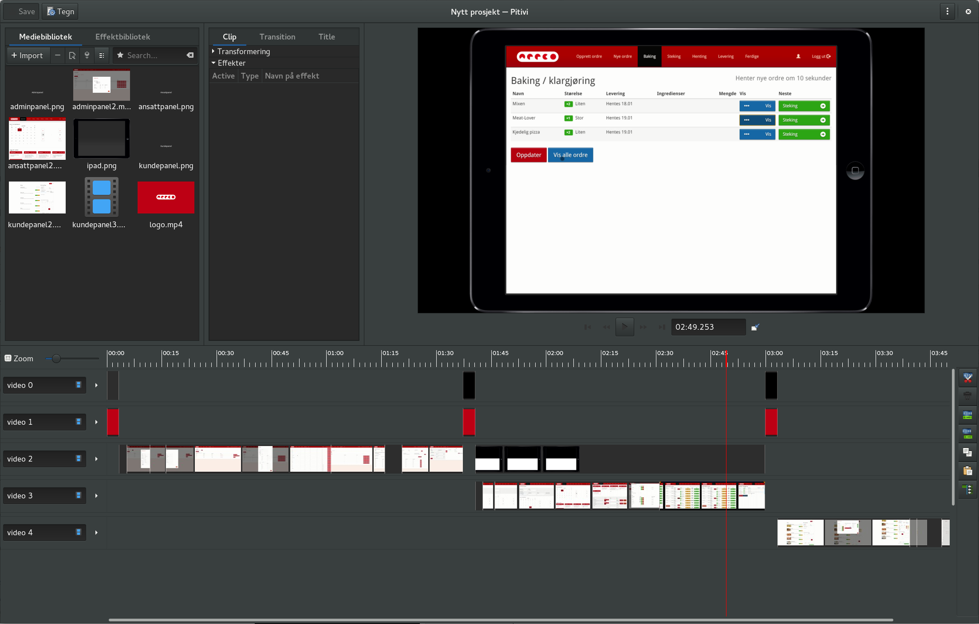Click the play button in preview

click(x=624, y=326)
